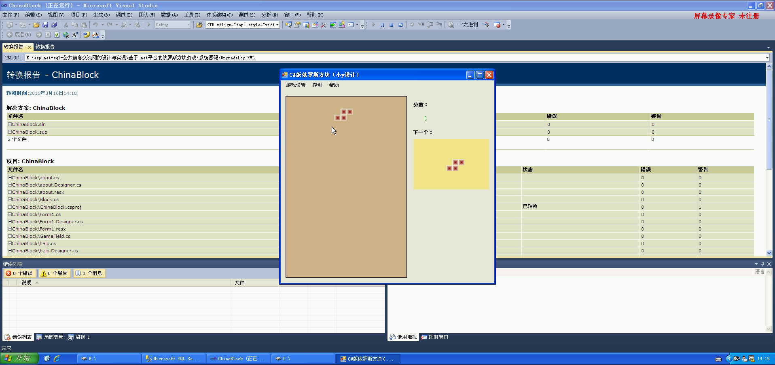This screenshot has height=365, width=775.
Task: Switch to 局部变量 locals tab
Action: 50,337
